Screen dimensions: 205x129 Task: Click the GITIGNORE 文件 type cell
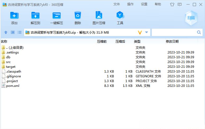pyautogui.click(x=148, y=76)
